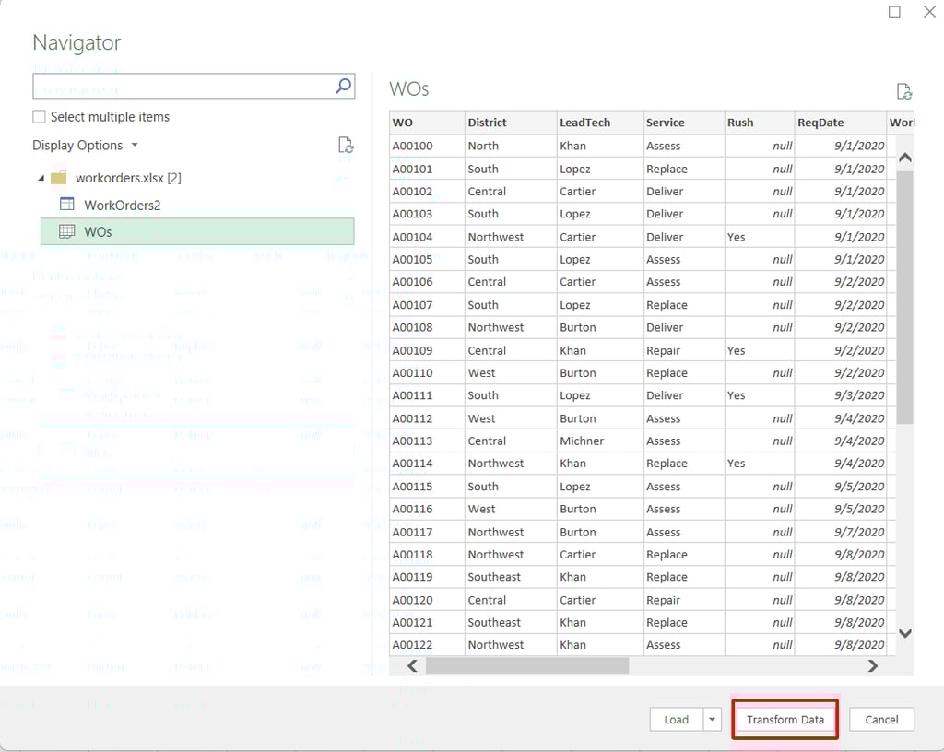
Task: Close the Navigator dialog
Action: click(929, 11)
